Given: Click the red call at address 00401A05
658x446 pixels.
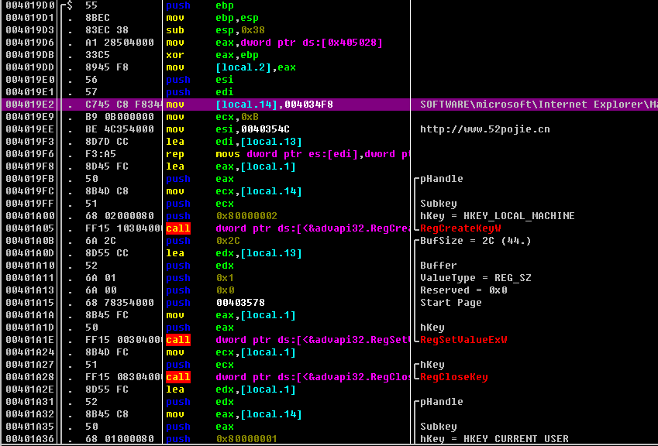Looking at the screenshot, I should [x=178, y=228].
